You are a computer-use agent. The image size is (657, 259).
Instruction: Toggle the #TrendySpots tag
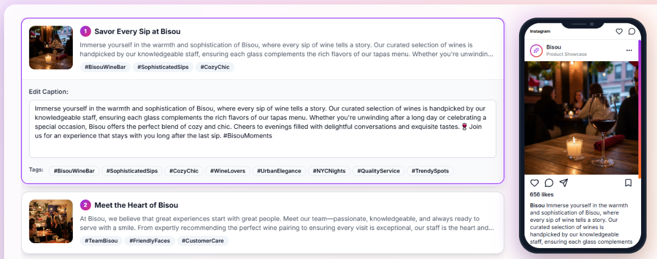point(430,171)
